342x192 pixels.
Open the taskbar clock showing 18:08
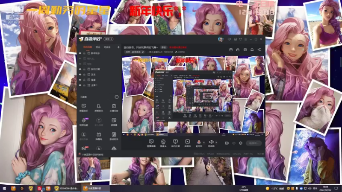pos(325,189)
